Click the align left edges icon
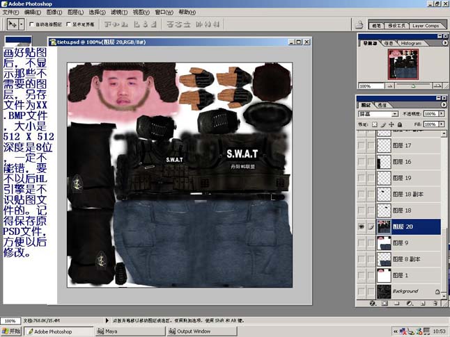Screen dimensions: 450x337 click(137, 24)
